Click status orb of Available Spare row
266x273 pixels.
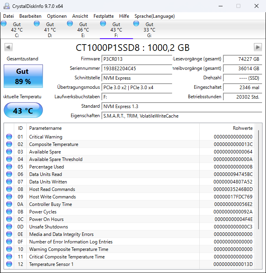[9, 151]
